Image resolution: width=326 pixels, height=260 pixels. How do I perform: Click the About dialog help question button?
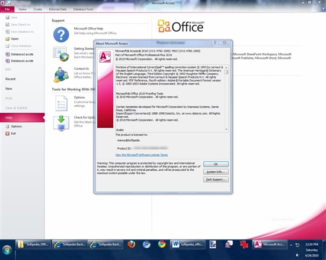point(215,43)
